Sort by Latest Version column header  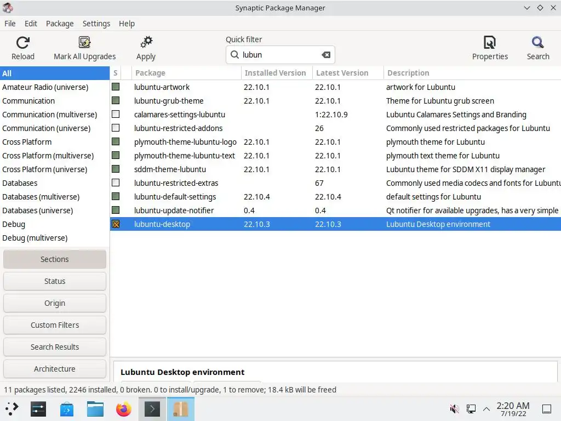point(348,73)
